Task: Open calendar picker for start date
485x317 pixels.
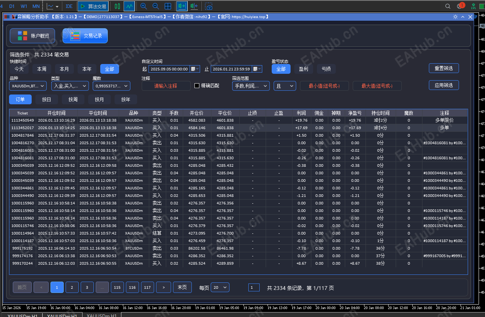Action: coord(195,69)
